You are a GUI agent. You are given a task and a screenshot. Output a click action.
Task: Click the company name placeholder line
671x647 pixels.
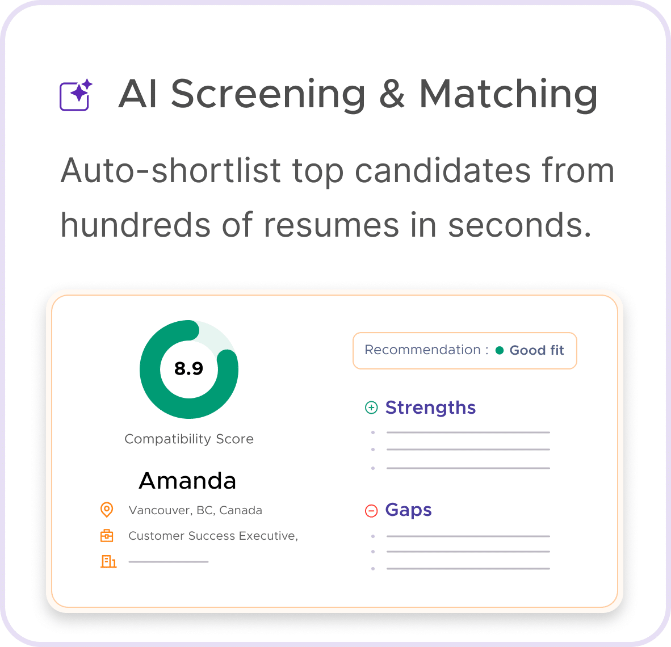[x=169, y=562]
